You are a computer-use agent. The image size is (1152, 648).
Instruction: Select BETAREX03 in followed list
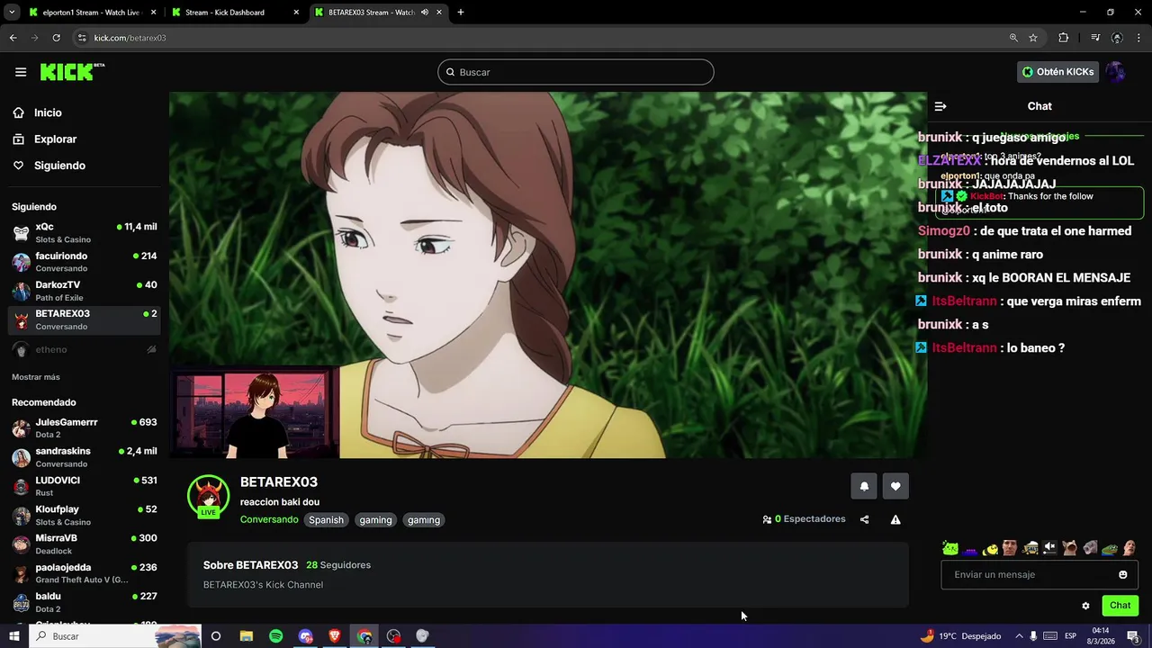85,319
